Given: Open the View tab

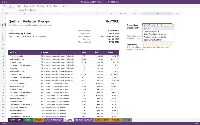Looking at the screenshot, I should point(65,6).
